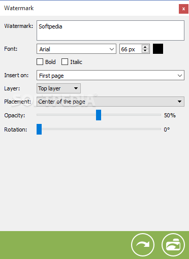Decrease font size with the down arrow
The height and width of the screenshot is (259, 189).
click(145, 51)
